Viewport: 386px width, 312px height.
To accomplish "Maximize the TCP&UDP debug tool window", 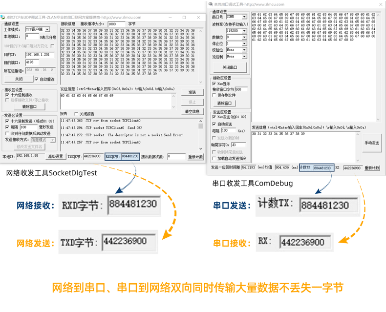I will click(184, 18).
